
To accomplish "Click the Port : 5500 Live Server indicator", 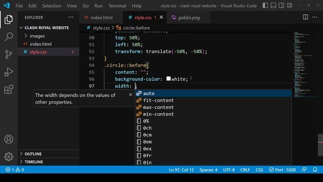I will [x=283, y=170].
